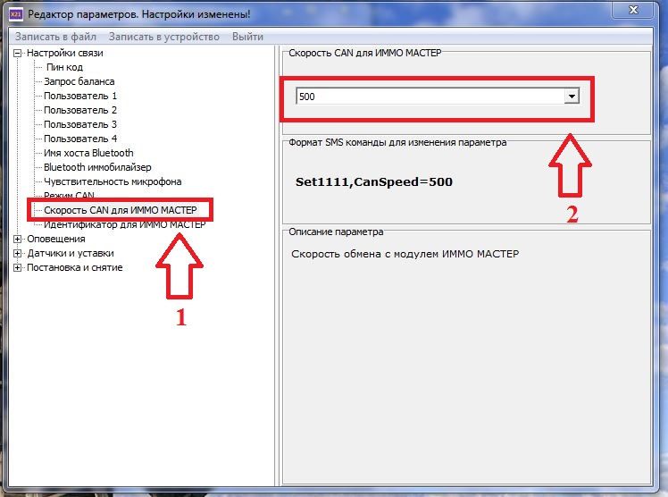
Task: Select 'Bluetooth иммобилайзер' tree item
Action: point(97,167)
